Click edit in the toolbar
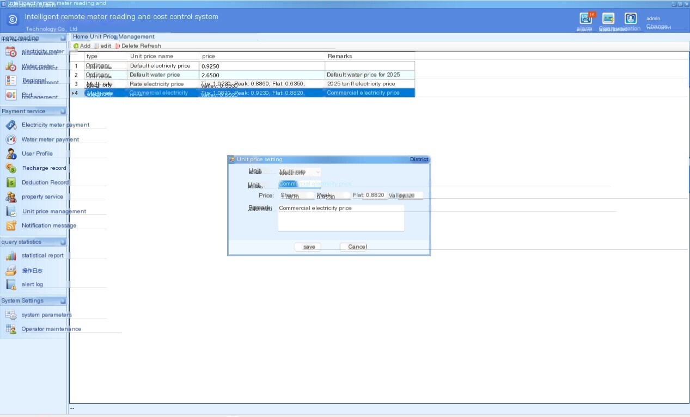The image size is (690, 417). 103,46
